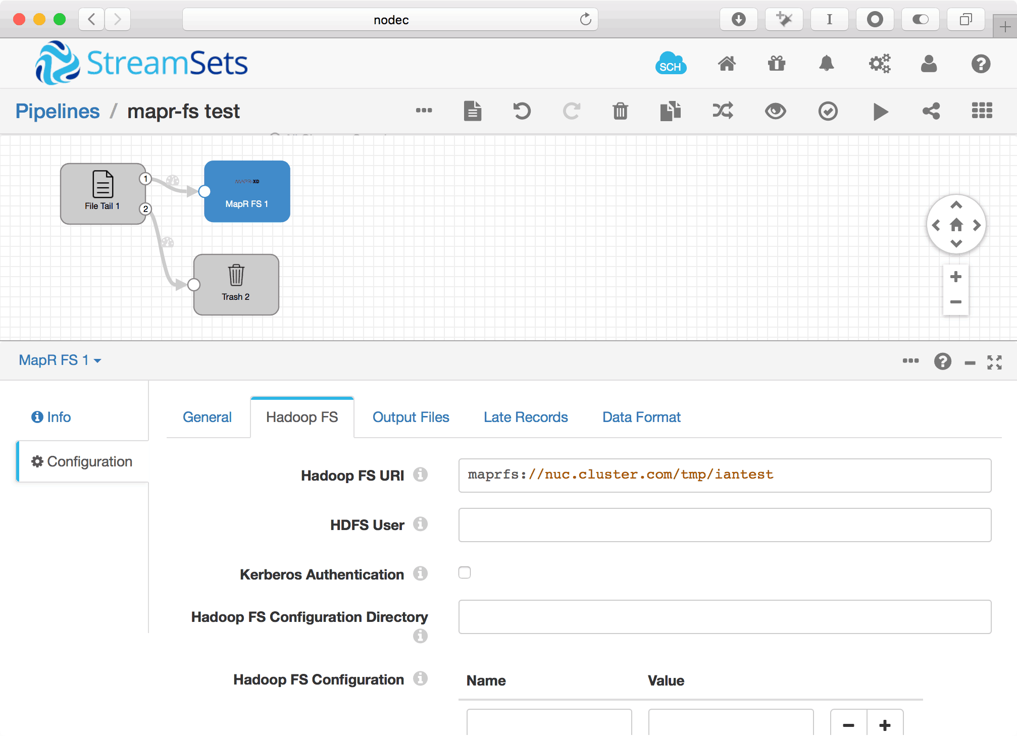Switch to the Output Files tab
The image size is (1017, 736).
[411, 417]
